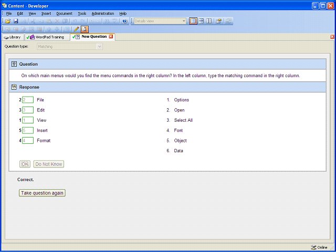
Task: Click the Copy toolbar icon
Action: [x=41, y=21]
